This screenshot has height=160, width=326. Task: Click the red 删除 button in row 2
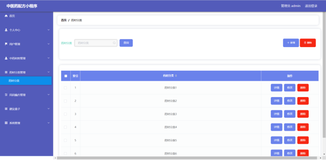[303, 101]
